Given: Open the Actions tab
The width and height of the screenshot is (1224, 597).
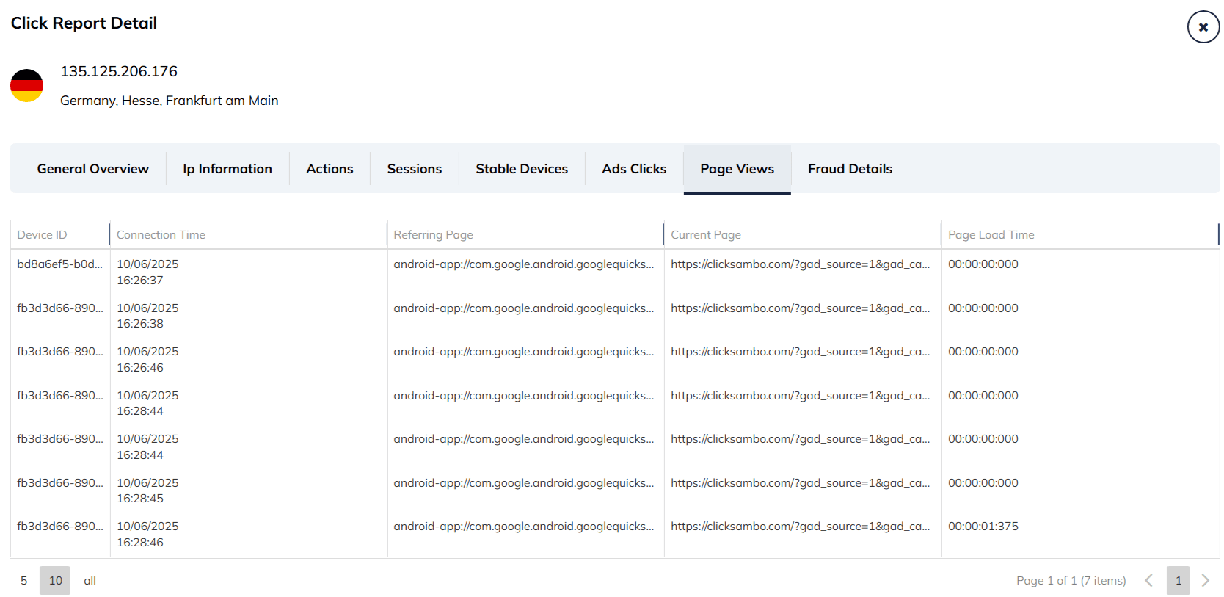Looking at the screenshot, I should 329,169.
